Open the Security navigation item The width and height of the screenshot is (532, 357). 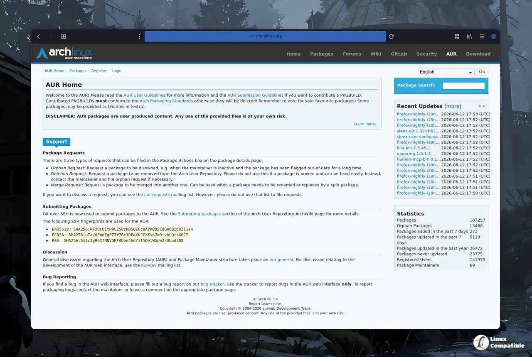[x=426, y=54]
